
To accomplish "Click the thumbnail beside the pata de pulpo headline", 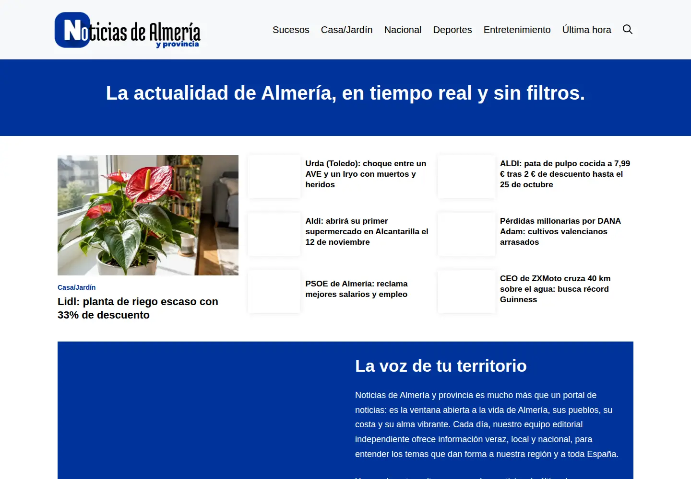I will click(x=466, y=177).
